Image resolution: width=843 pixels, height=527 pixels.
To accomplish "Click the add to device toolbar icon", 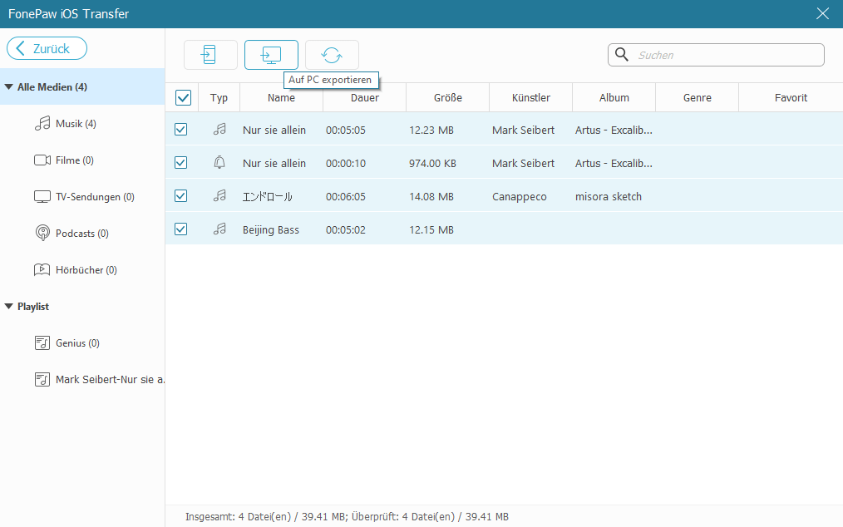I will [210, 55].
